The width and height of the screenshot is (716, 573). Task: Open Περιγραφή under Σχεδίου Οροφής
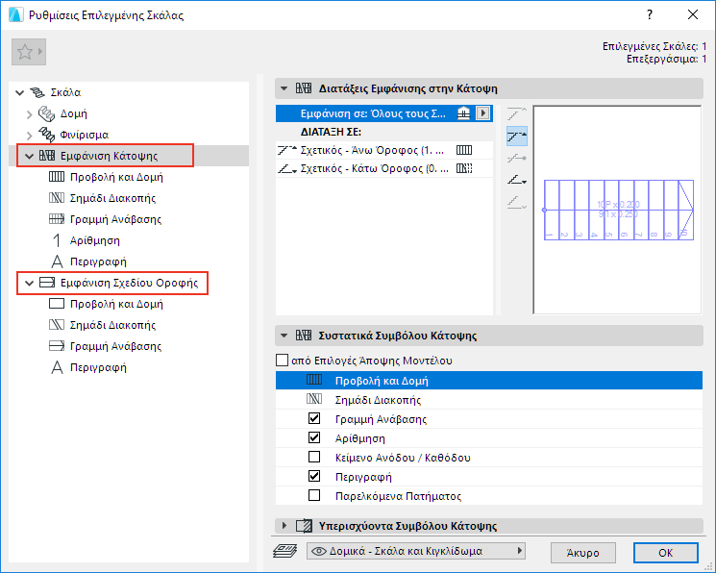click(x=98, y=368)
